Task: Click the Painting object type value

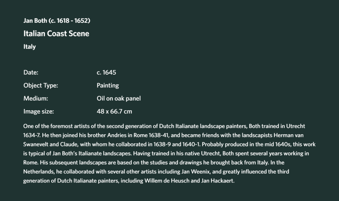Action: click(108, 86)
